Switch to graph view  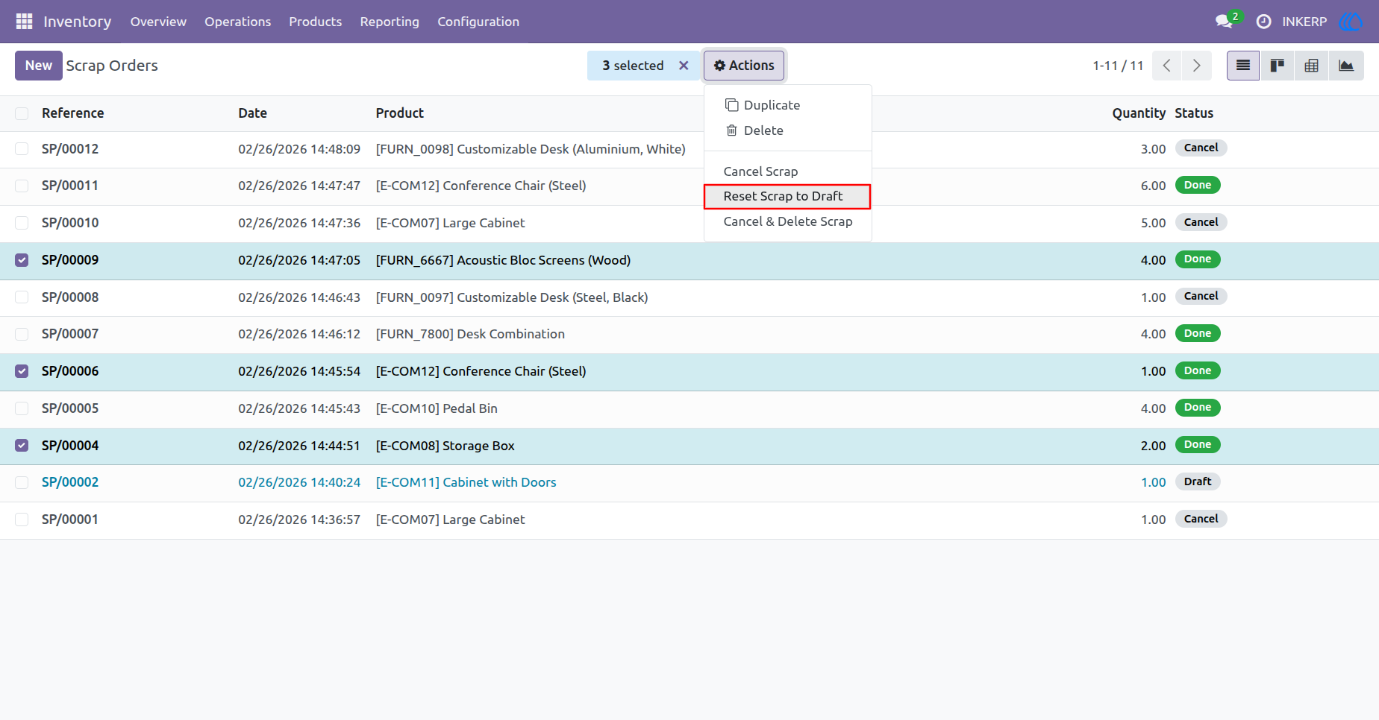(1346, 66)
